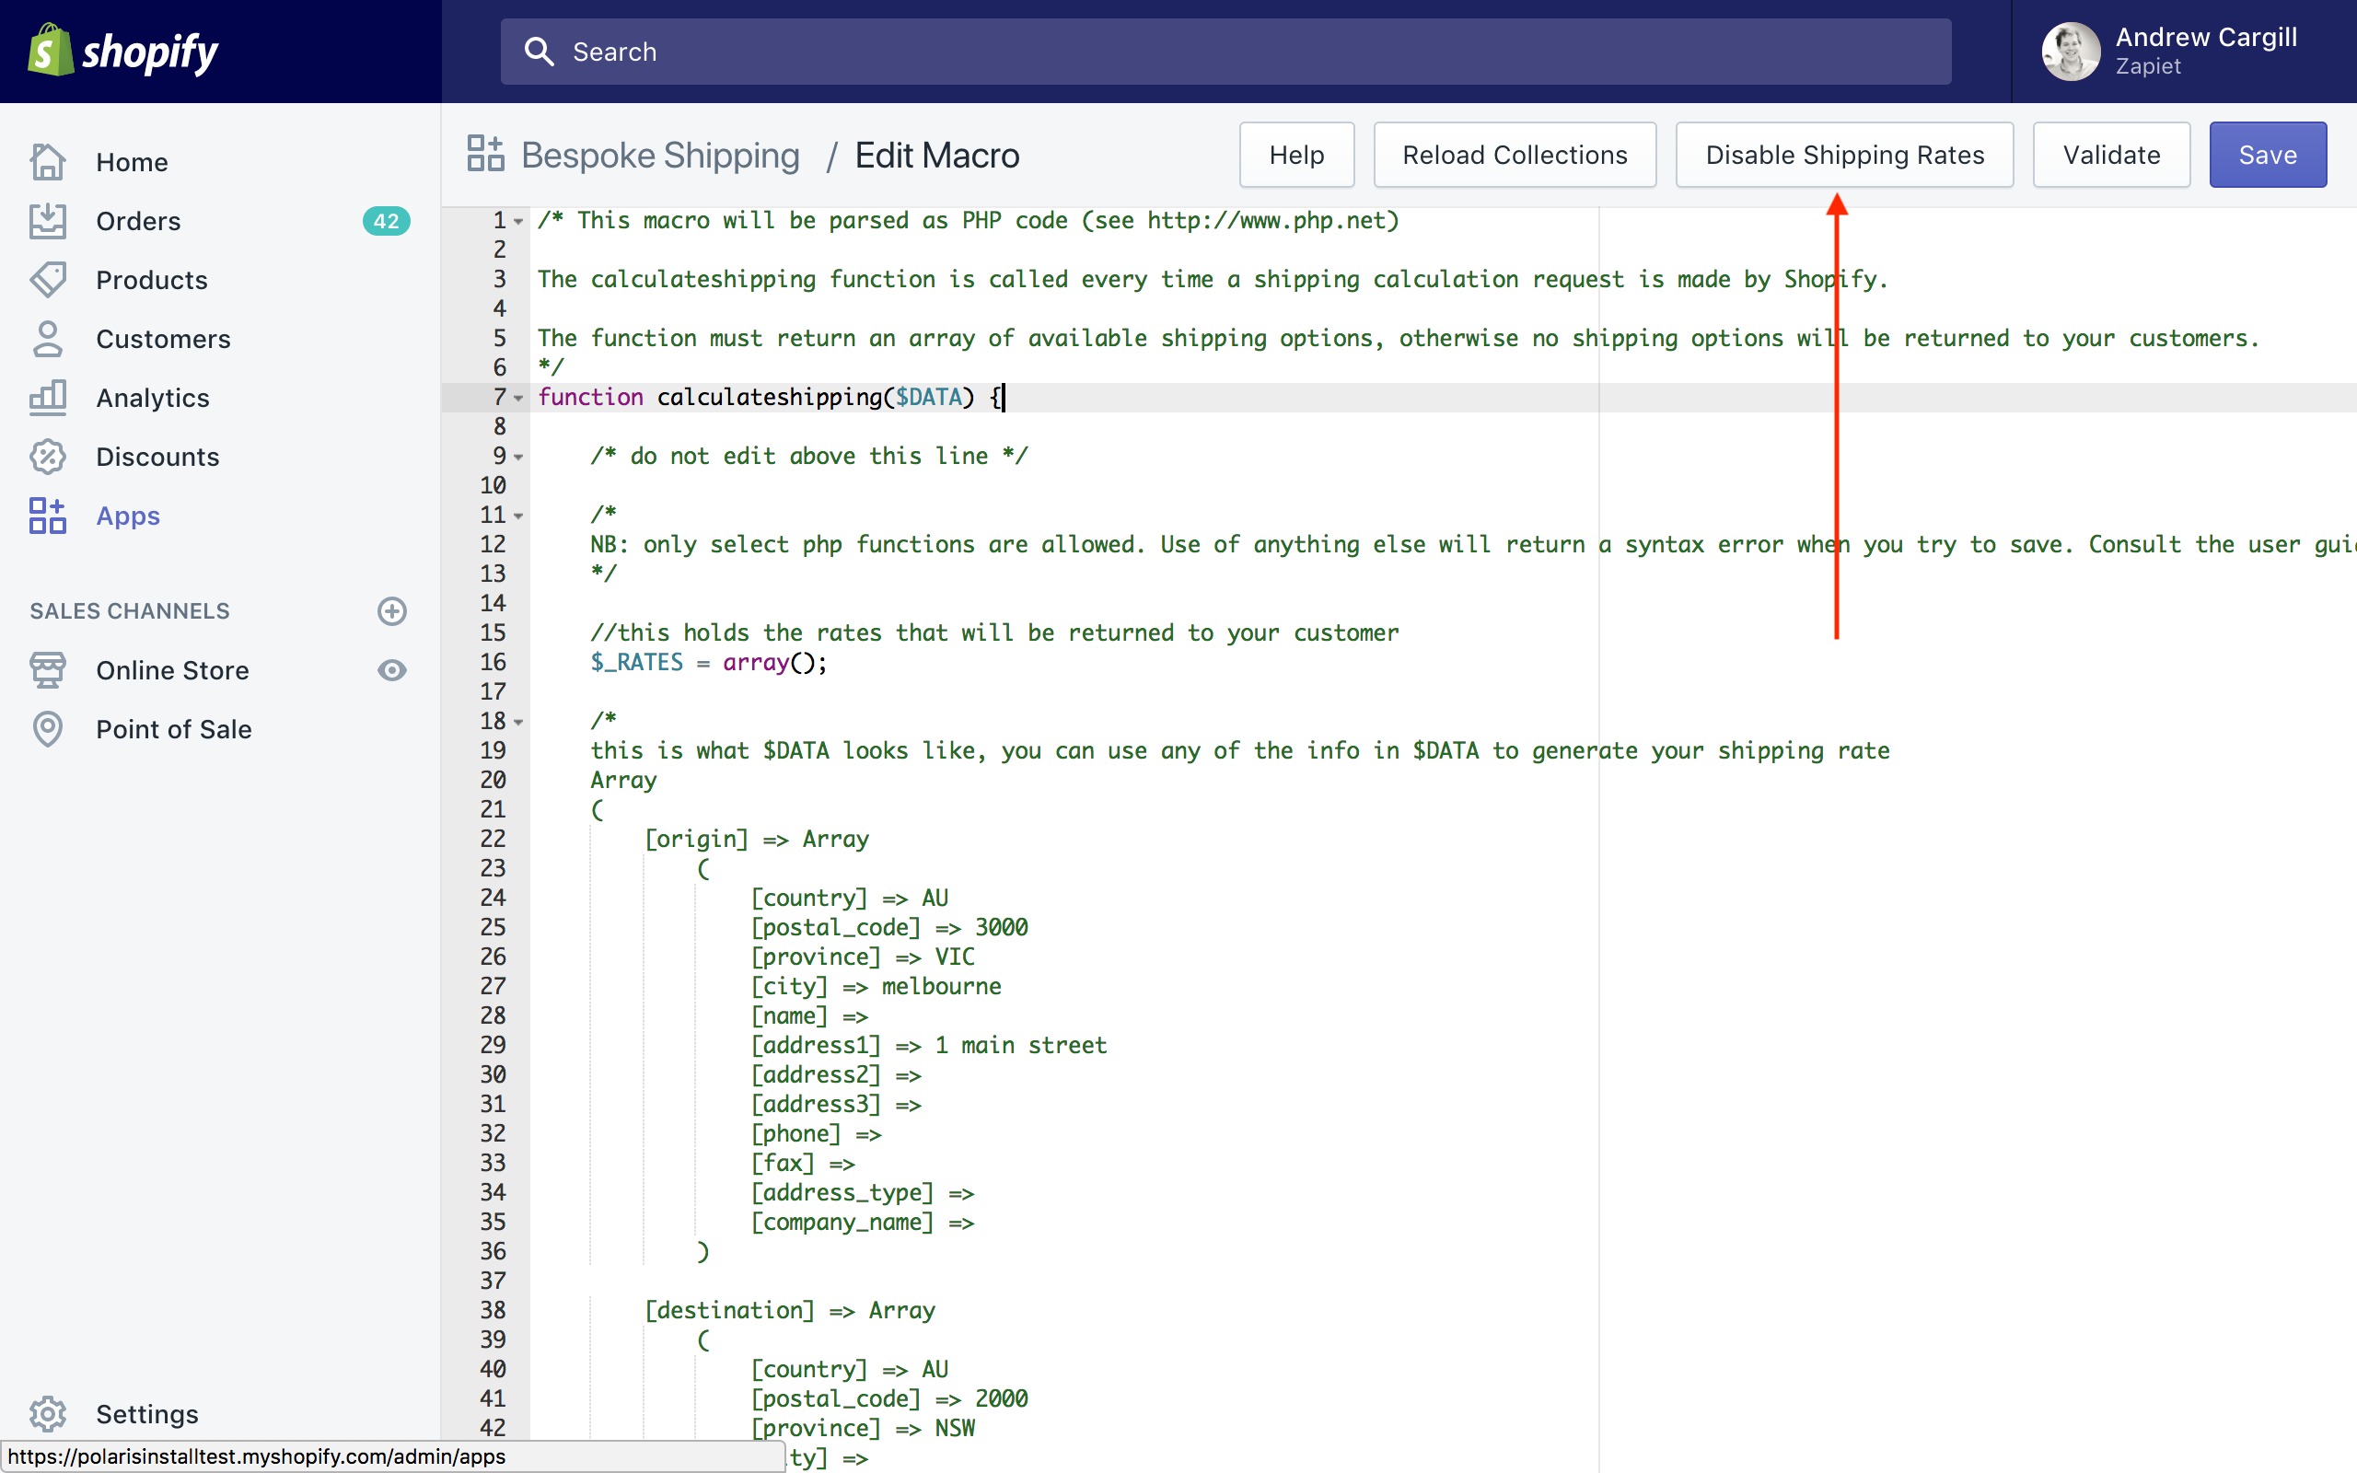Collapse the function fold on line 7
2357x1473 pixels.
519,399
